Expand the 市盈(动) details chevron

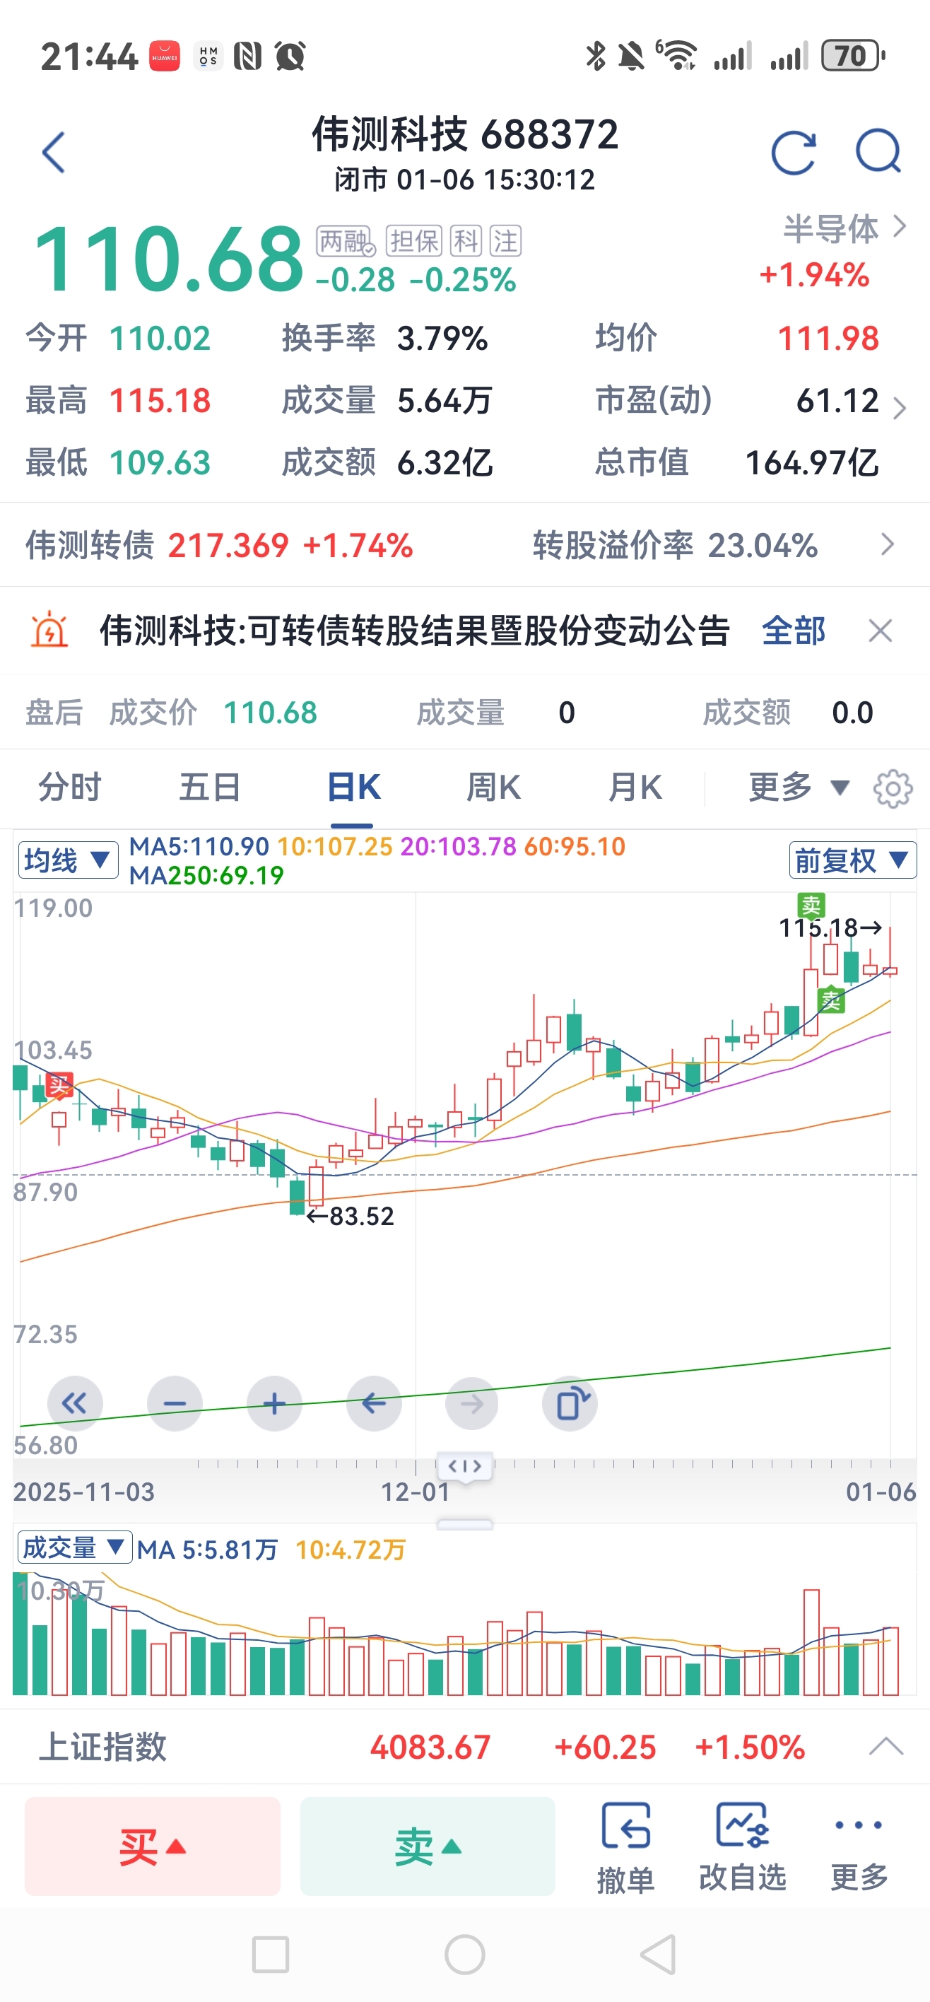click(900, 407)
